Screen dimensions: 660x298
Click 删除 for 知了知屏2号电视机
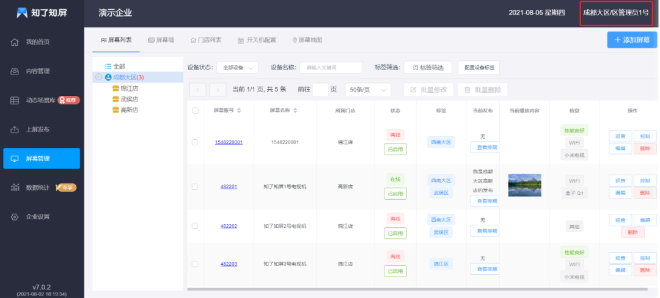pos(632,233)
